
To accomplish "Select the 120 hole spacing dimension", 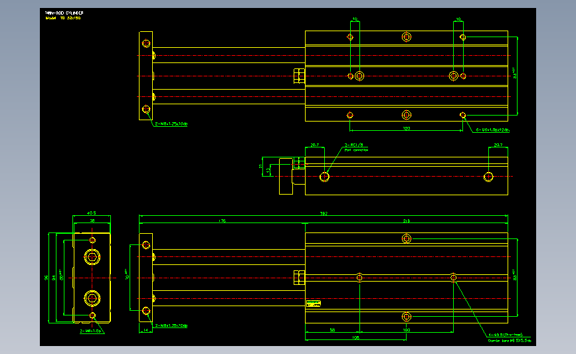I will point(407,128).
